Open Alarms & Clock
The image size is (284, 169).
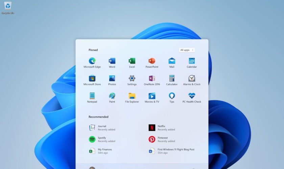pos(192,80)
